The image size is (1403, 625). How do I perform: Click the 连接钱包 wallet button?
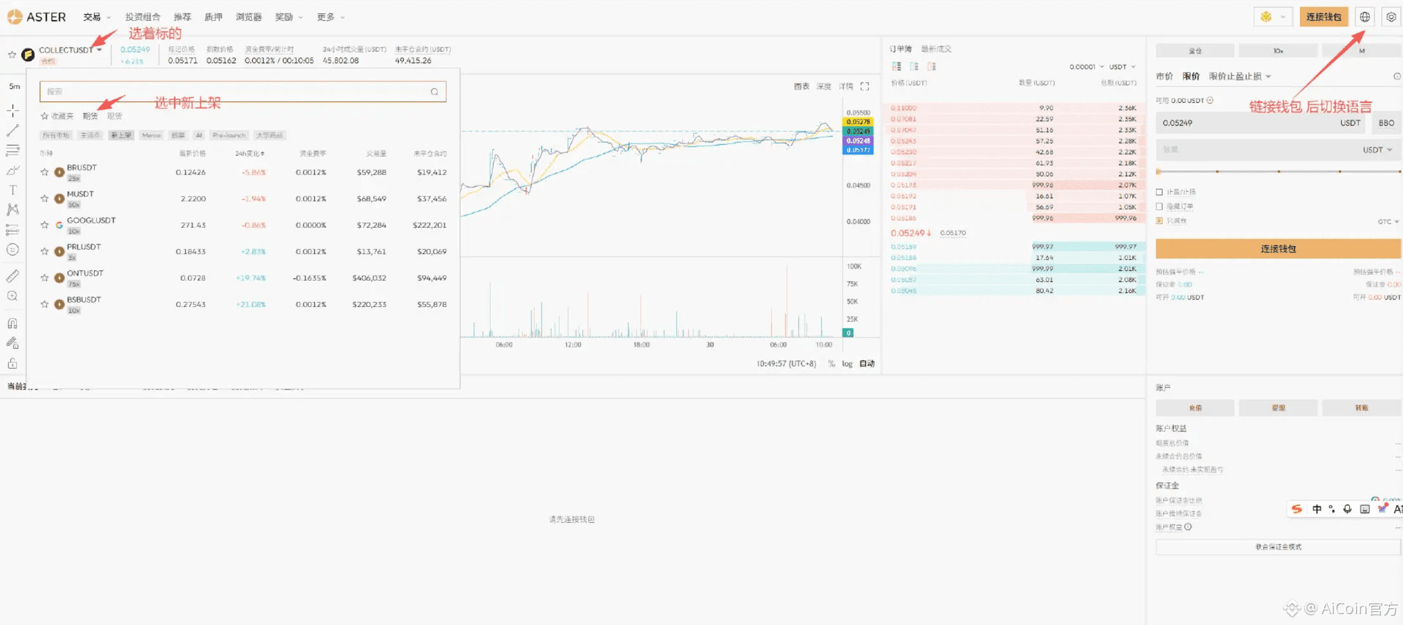(1324, 17)
